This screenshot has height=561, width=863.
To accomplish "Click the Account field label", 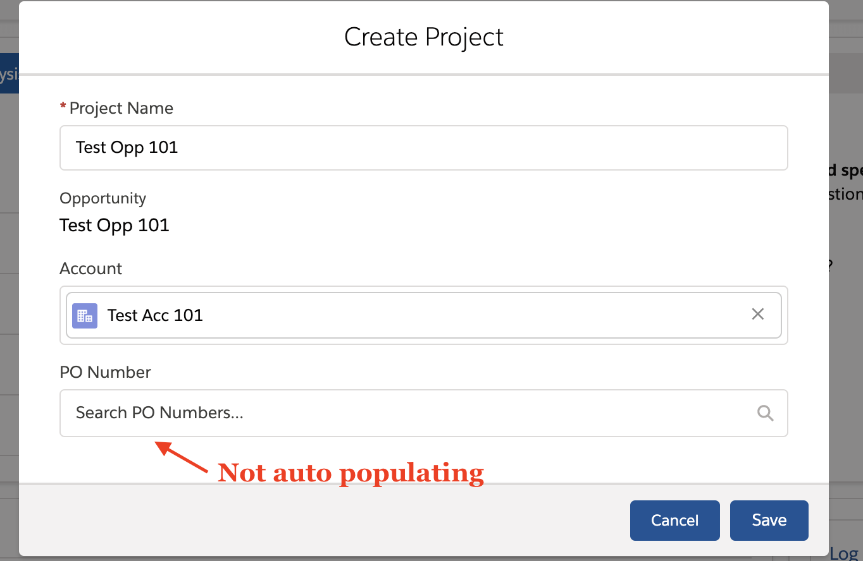I will (x=90, y=268).
